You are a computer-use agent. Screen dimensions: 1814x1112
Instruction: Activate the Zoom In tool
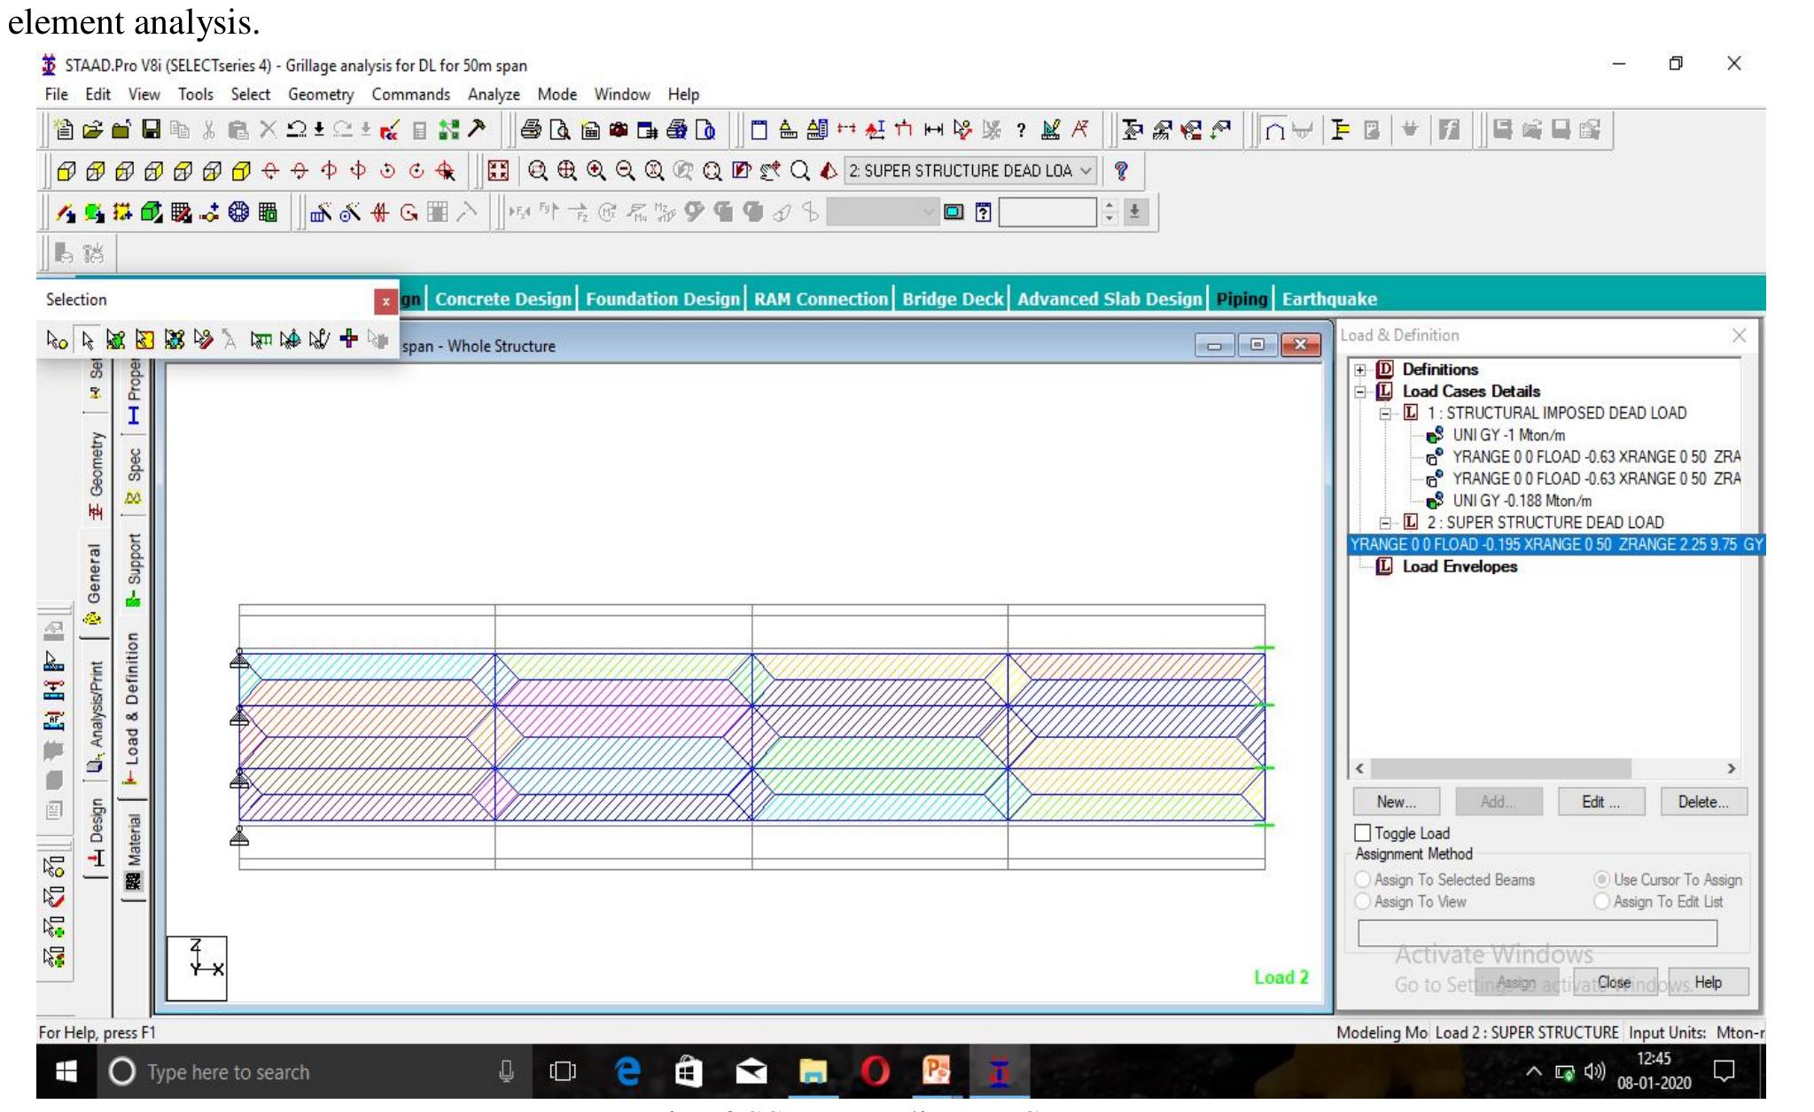click(596, 172)
